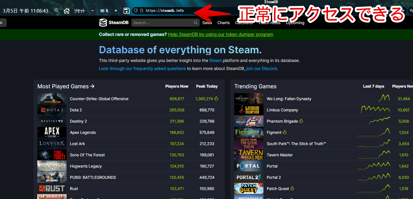Viewport: 413px width, 199px height.
Task: Open the Destiny 2 thumbnail
Action: (x=52, y=121)
